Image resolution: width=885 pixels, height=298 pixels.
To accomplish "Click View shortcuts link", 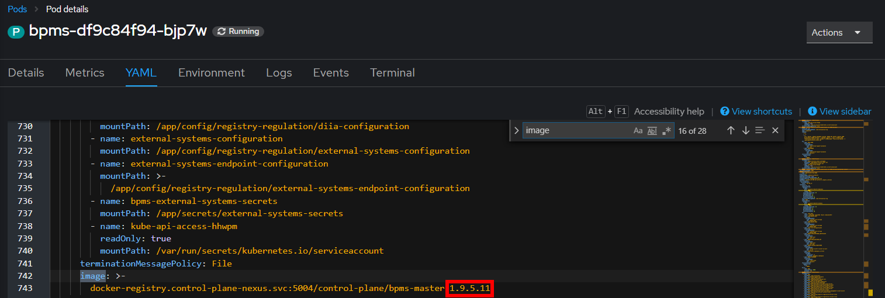I will [756, 111].
